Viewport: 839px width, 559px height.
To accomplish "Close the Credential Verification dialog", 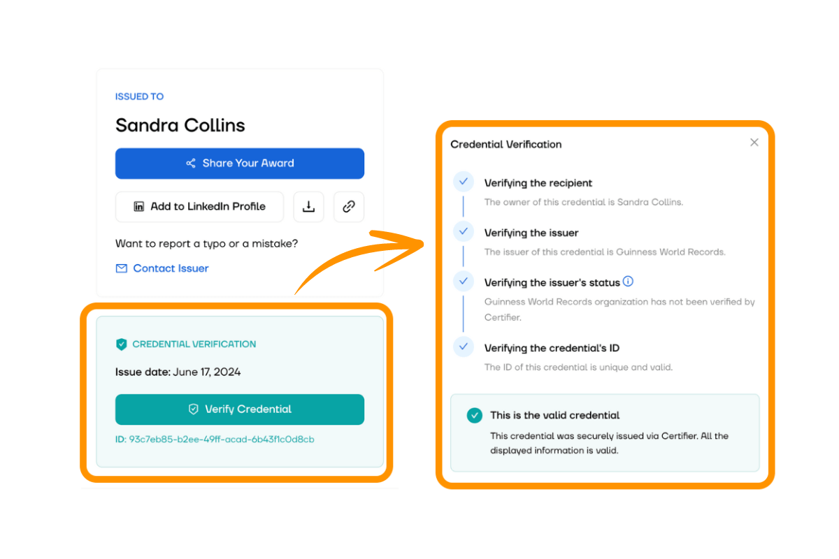I will (754, 143).
